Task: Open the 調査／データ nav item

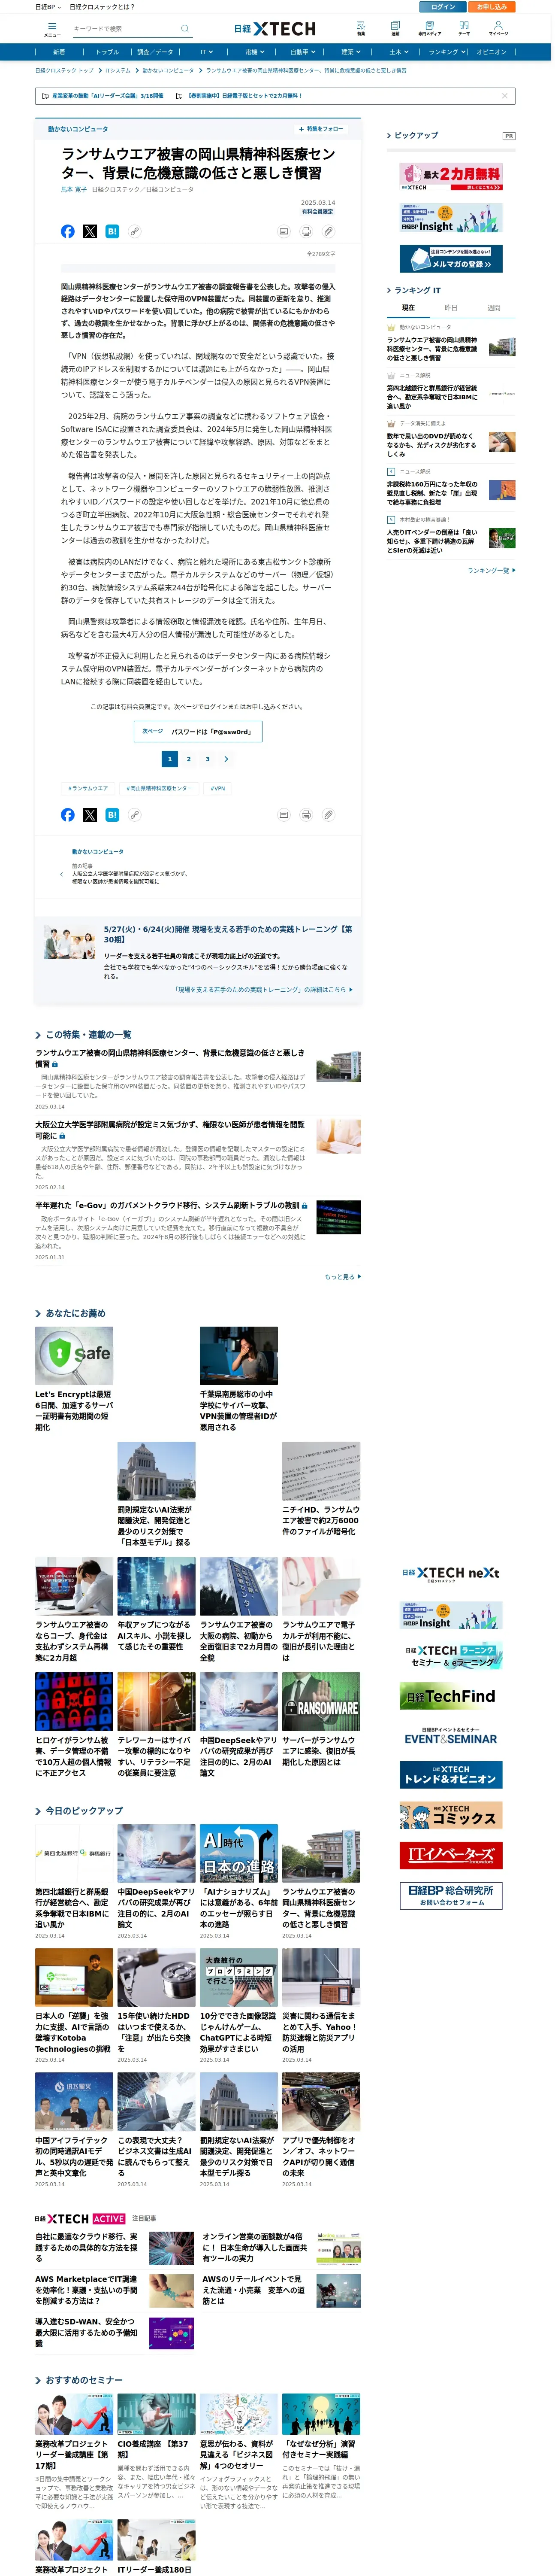Action: (155, 52)
